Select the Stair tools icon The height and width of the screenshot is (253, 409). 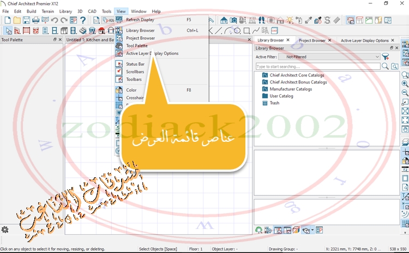coord(83,31)
